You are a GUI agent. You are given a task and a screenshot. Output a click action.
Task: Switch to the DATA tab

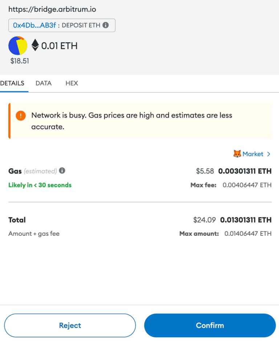point(43,83)
